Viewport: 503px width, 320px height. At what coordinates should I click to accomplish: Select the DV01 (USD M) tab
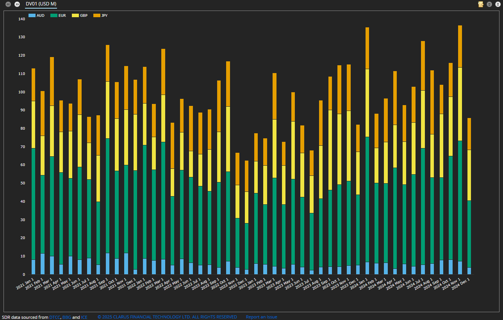41,4
